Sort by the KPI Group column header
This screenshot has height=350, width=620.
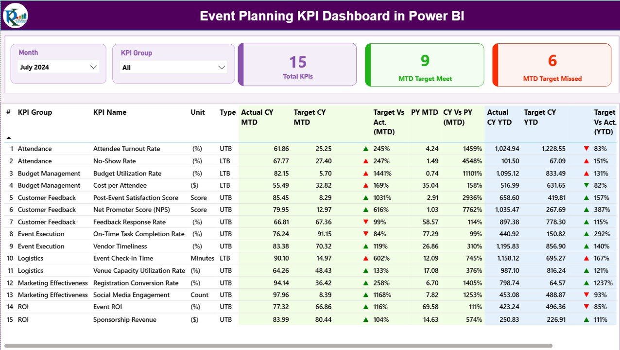[x=35, y=112]
